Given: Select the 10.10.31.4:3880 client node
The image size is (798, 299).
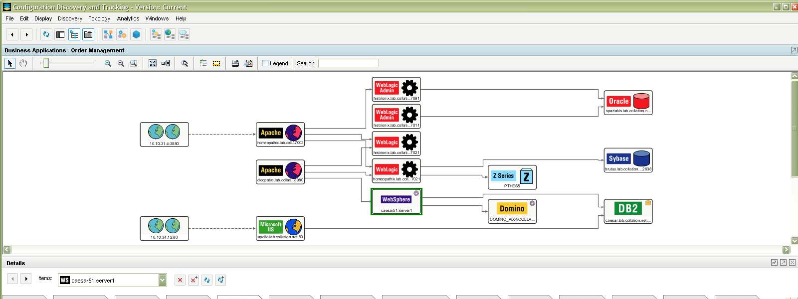Looking at the screenshot, I should [x=165, y=135].
